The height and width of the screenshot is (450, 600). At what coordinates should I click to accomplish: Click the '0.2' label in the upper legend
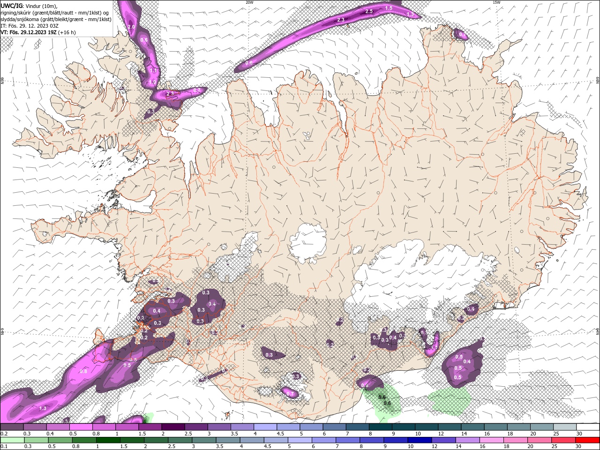pos(4,434)
